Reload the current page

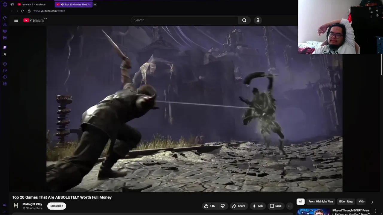22,11
